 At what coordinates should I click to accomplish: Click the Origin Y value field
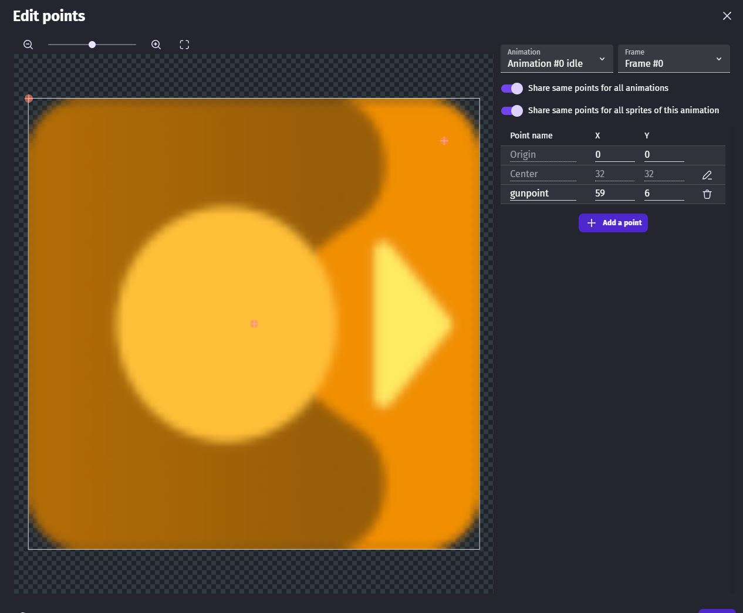tap(664, 155)
